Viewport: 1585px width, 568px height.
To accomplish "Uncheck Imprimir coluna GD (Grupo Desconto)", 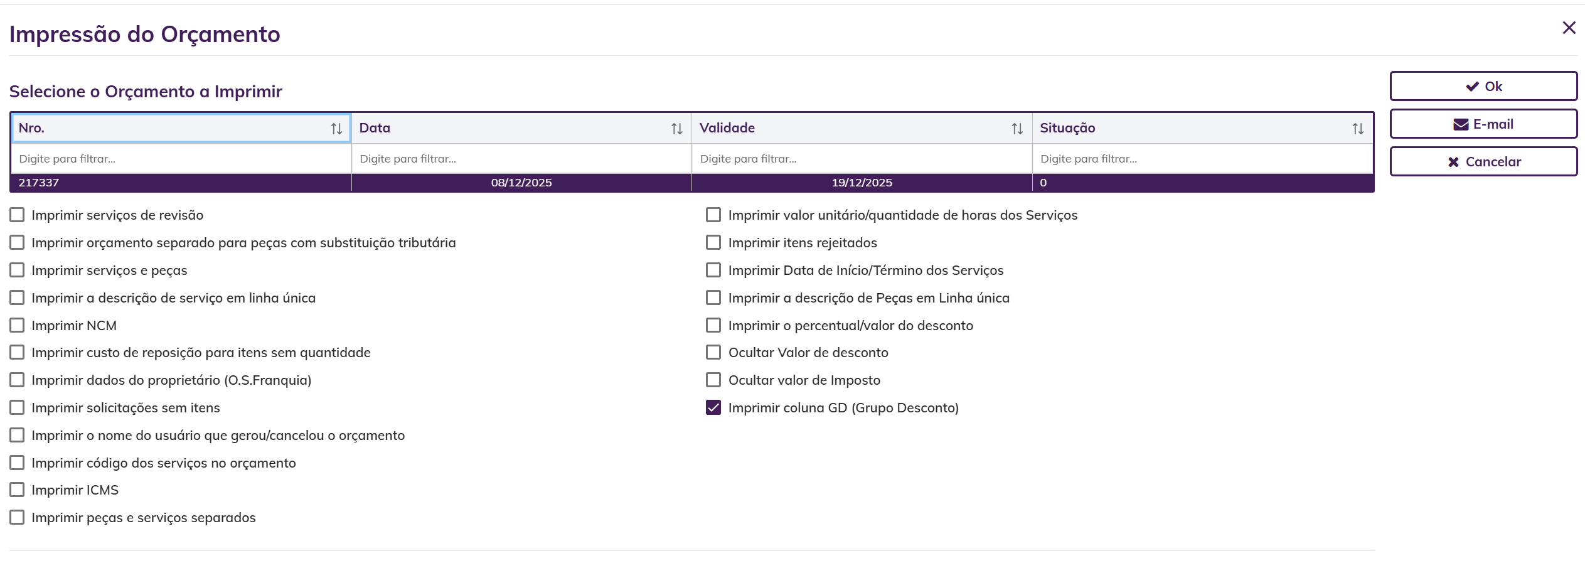I will tap(713, 408).
